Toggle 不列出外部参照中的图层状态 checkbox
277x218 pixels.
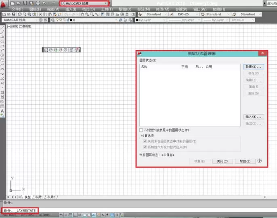click(141, 130)
